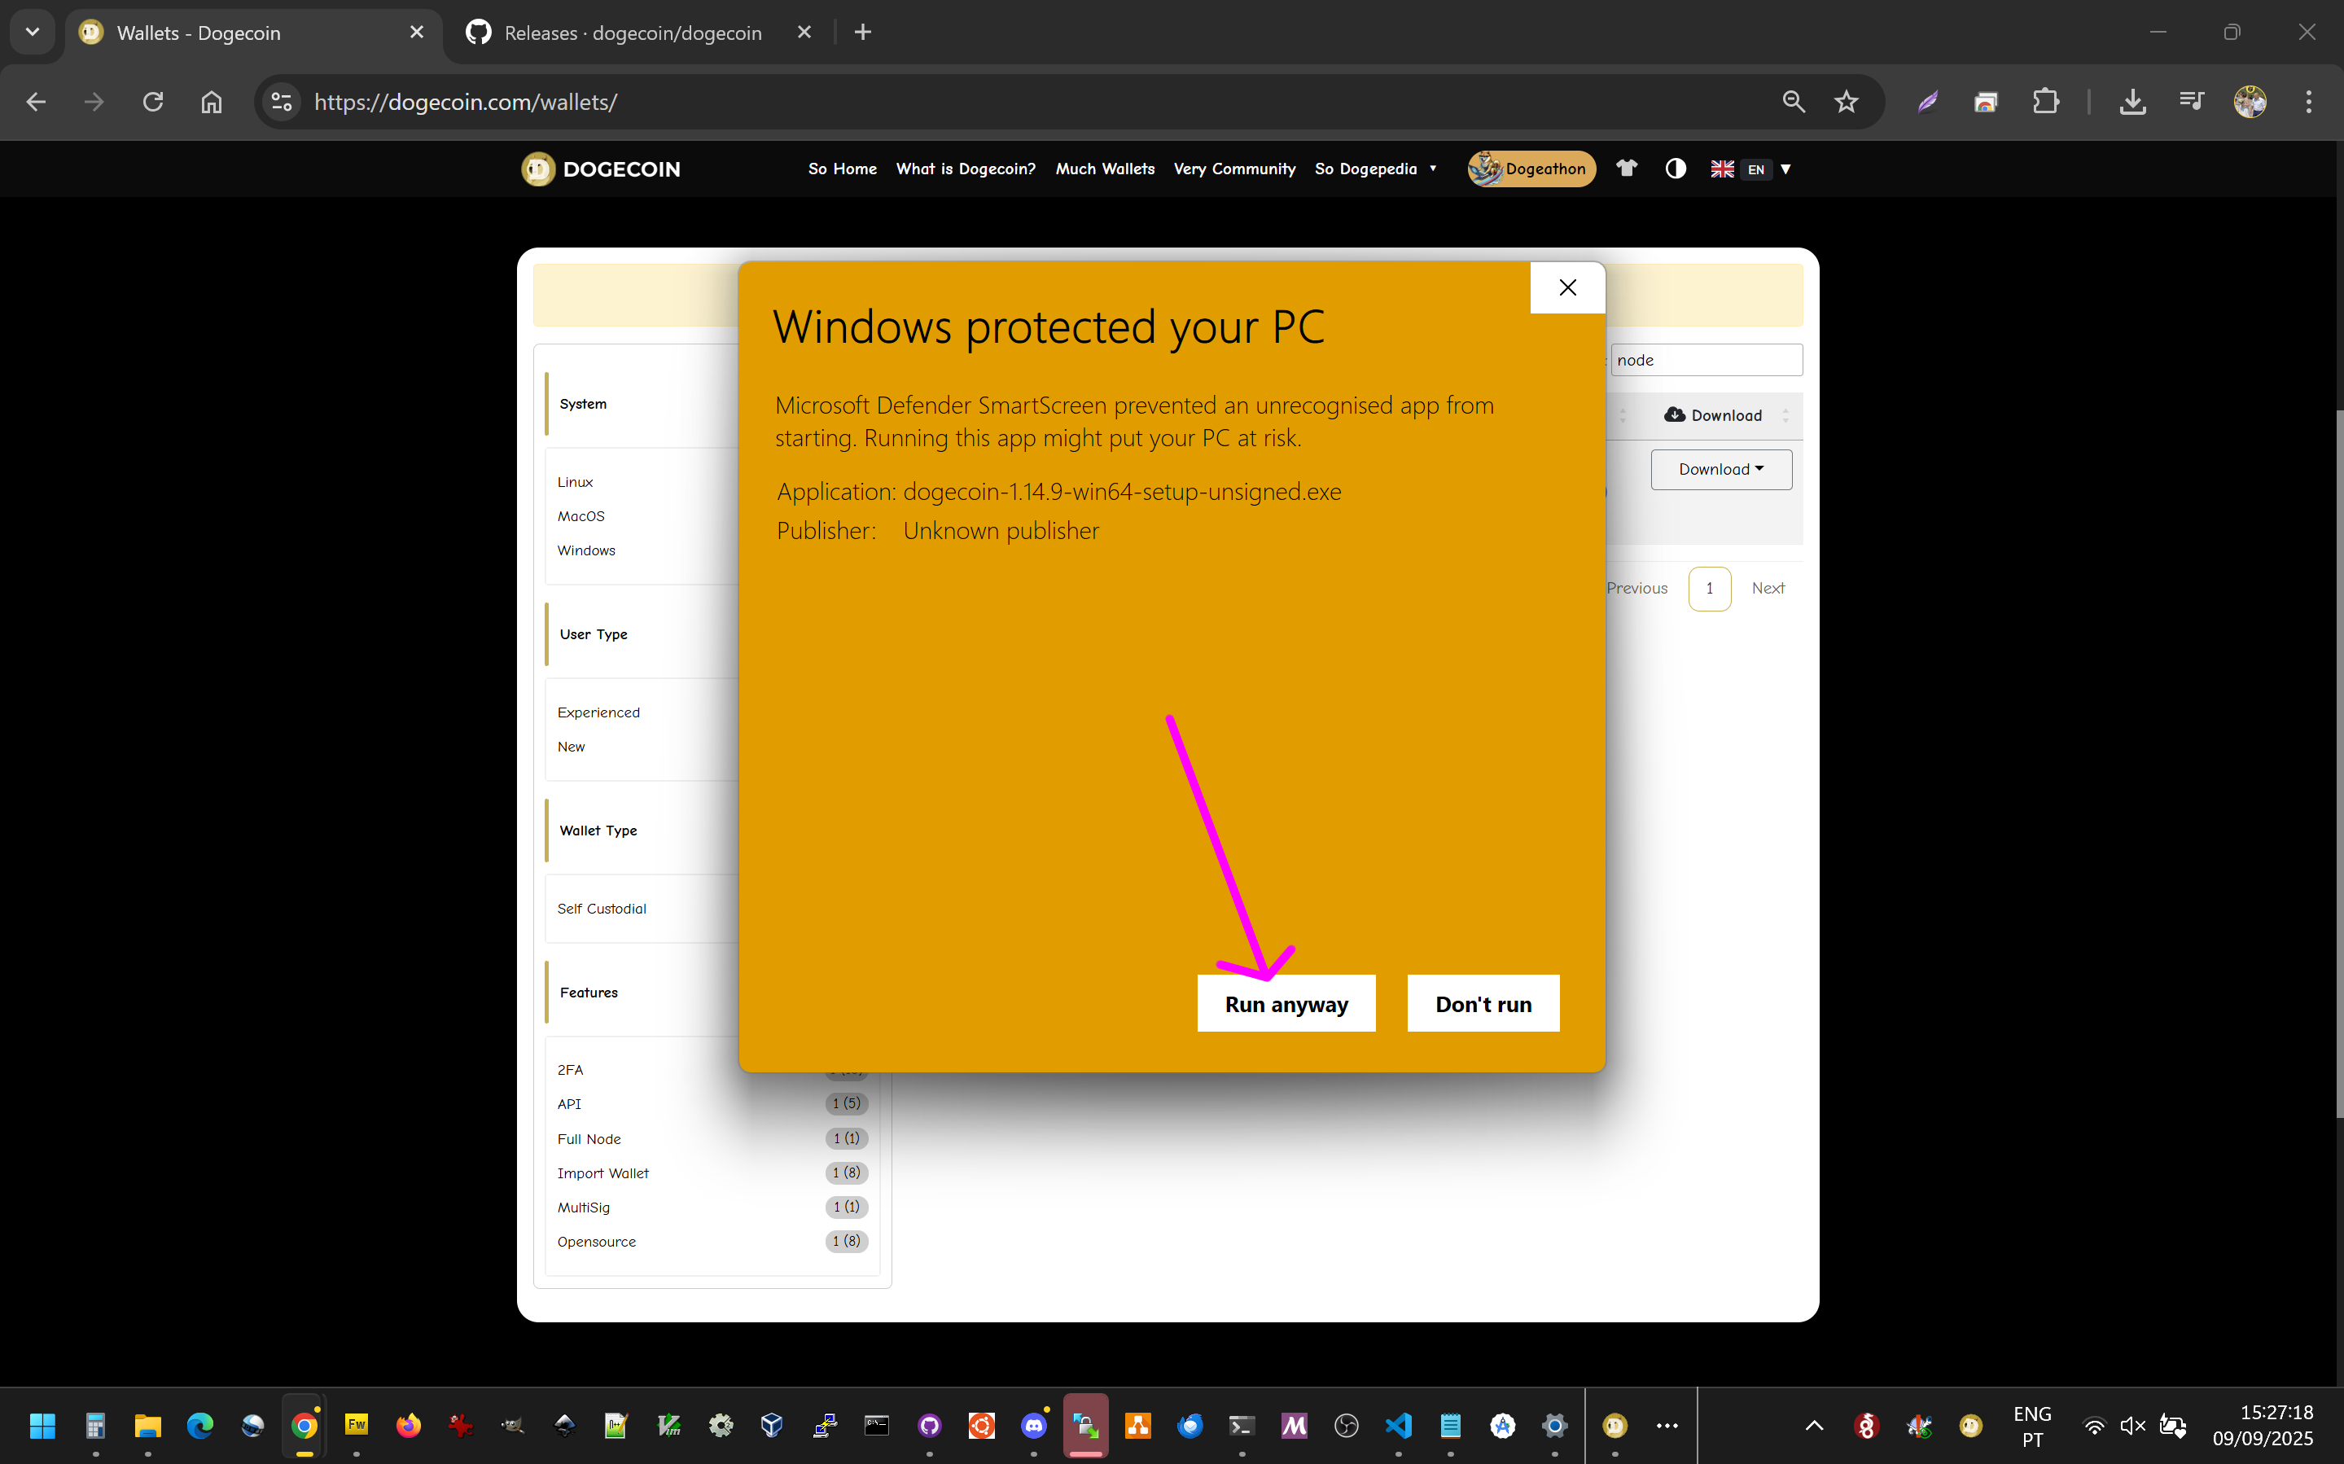Open the Windows Start button
This screenshot has height=1464, width=2344.
coord(42,1425)
